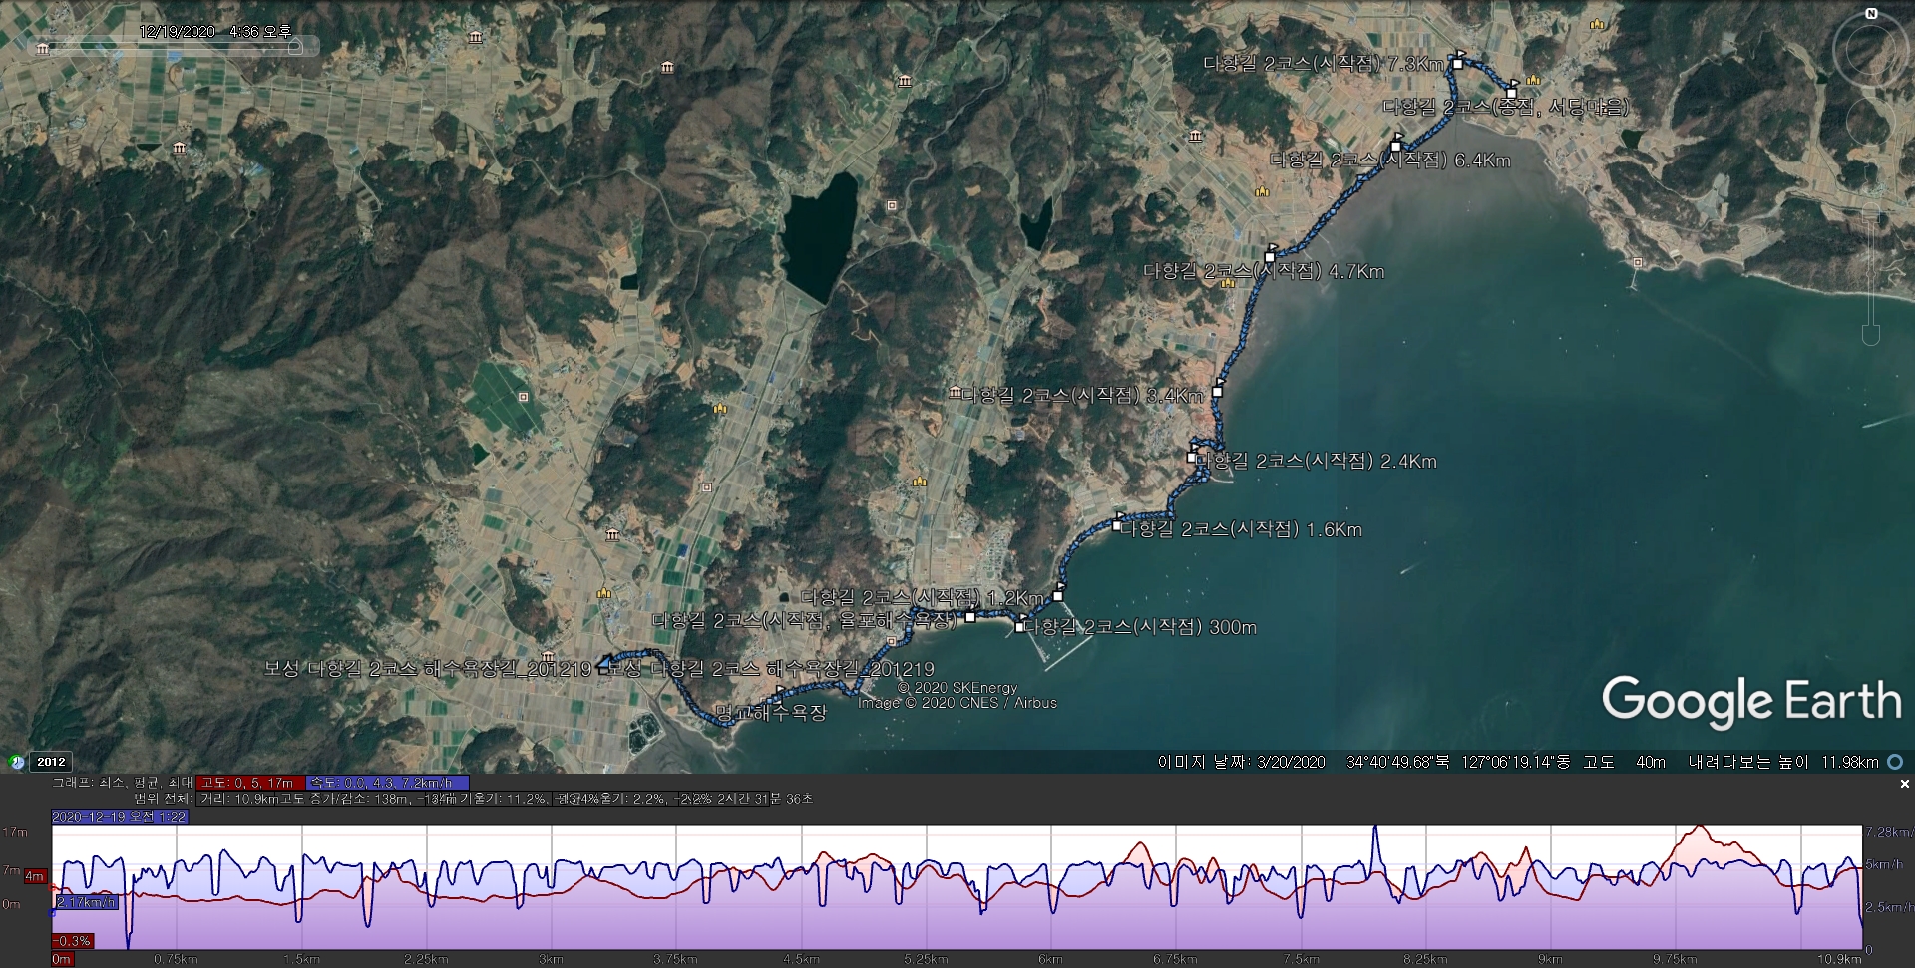Viewport: 1915px width, 968px height.
Task: Select the 다향길 2코스(시작점) 300m waypoint marker
Action: point(1019,627)
